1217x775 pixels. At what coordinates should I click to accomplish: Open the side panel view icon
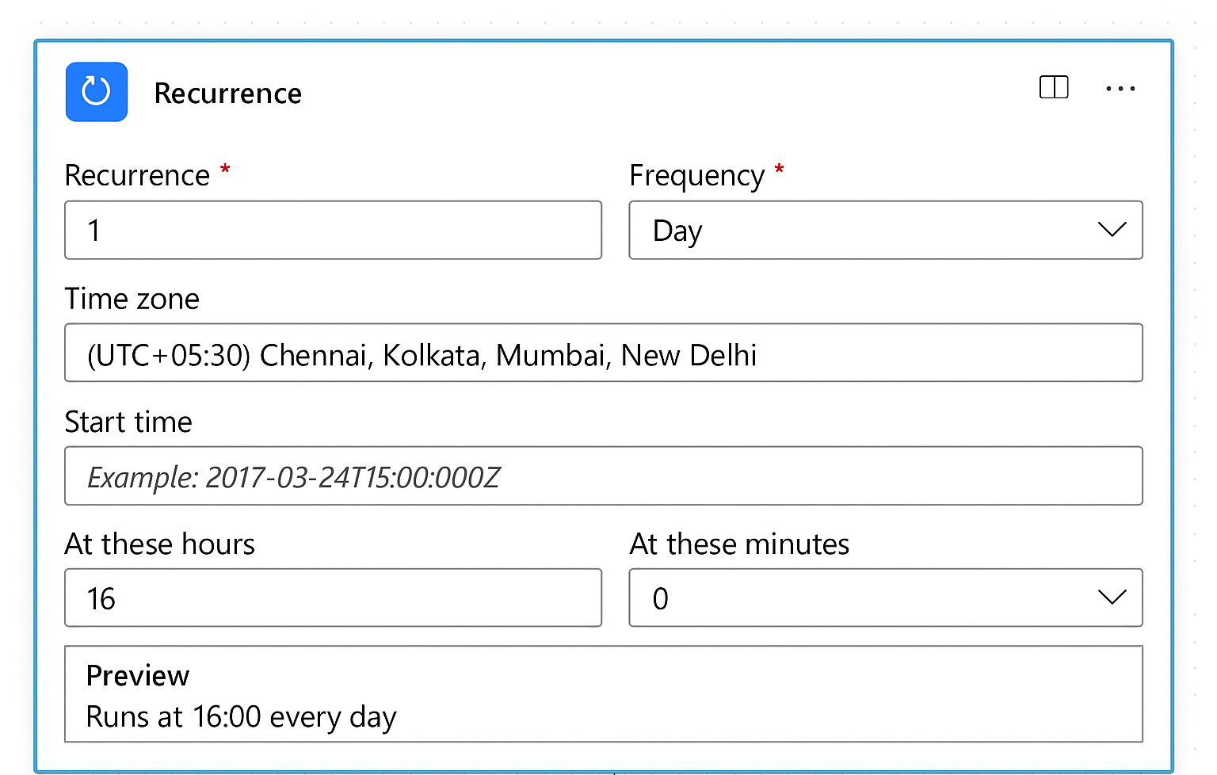(x=1053, y=87)
